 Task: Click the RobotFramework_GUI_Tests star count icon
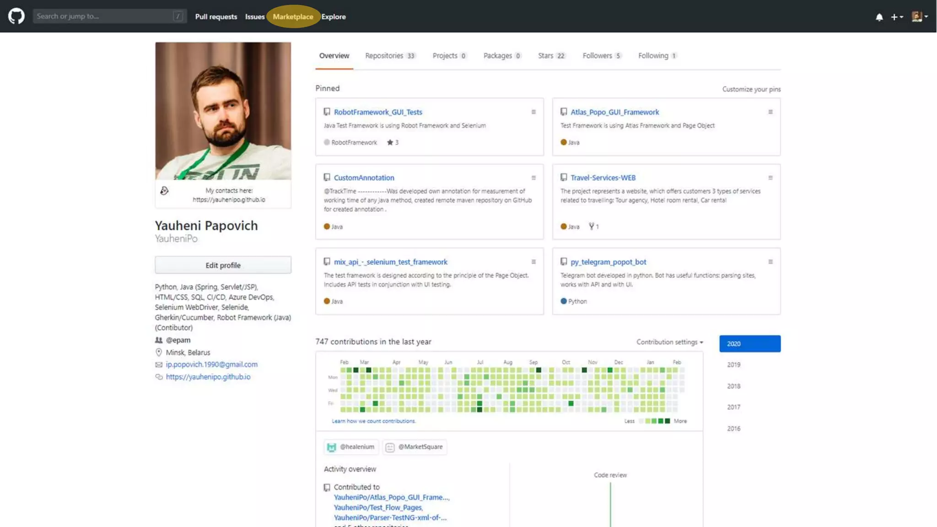(390, 142)
